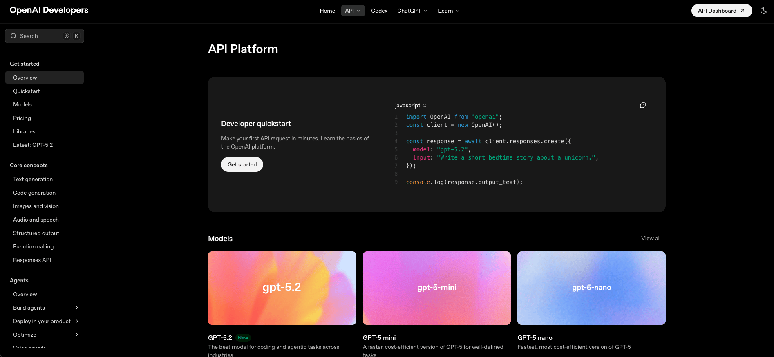Click the New badge beside GPT-5.2
Image resolution: width=774 pixels, height=357 pixels.
(x=243, y=338)
